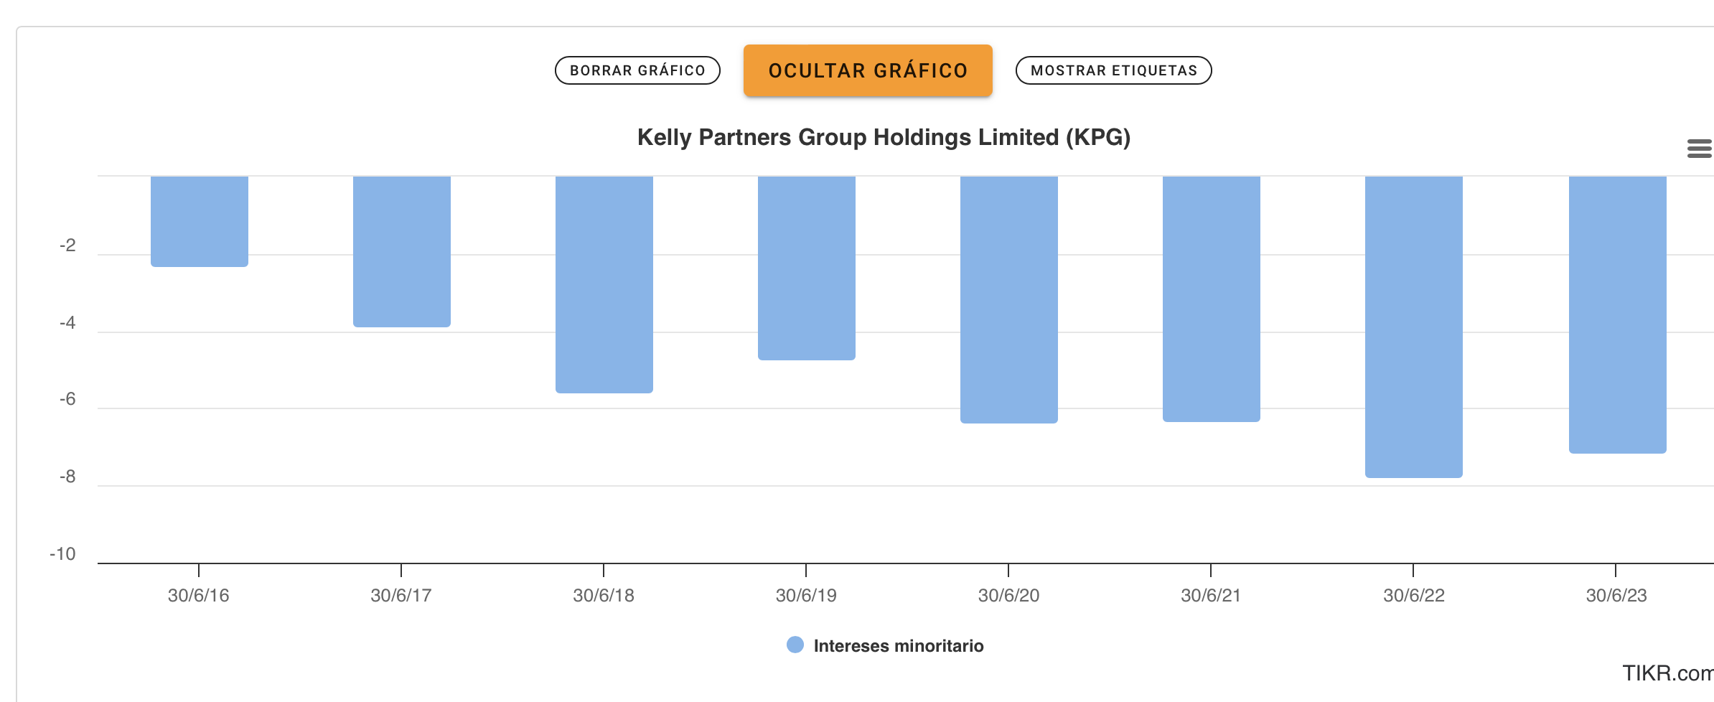Screen dimensions: 1714x702
Task: Click the -10 y-axis label
Action: pyautogui.click(x=63, y=554)
